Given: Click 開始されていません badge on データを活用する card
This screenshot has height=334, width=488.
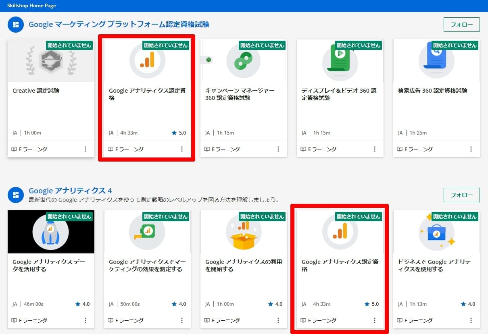Looking at the screenshot, I should pos(69,216).
